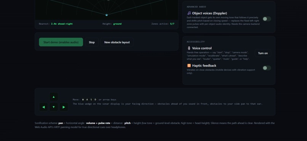Click the Stop button
This screenshot has height=141, width=307.
[x=92, y=42]
